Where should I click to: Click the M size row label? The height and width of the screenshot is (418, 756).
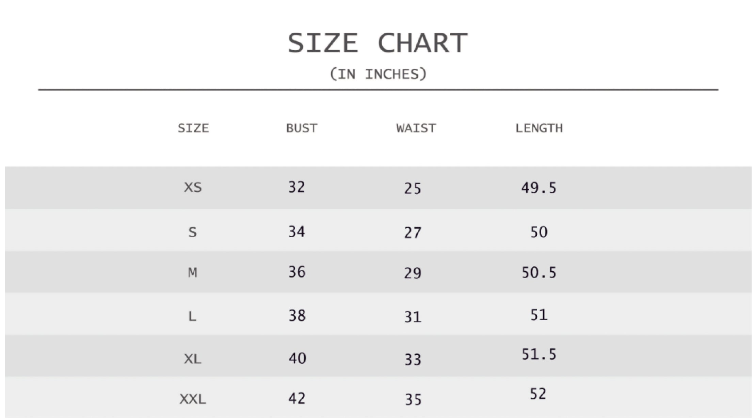pyautogui.click(x=192, y=272)
